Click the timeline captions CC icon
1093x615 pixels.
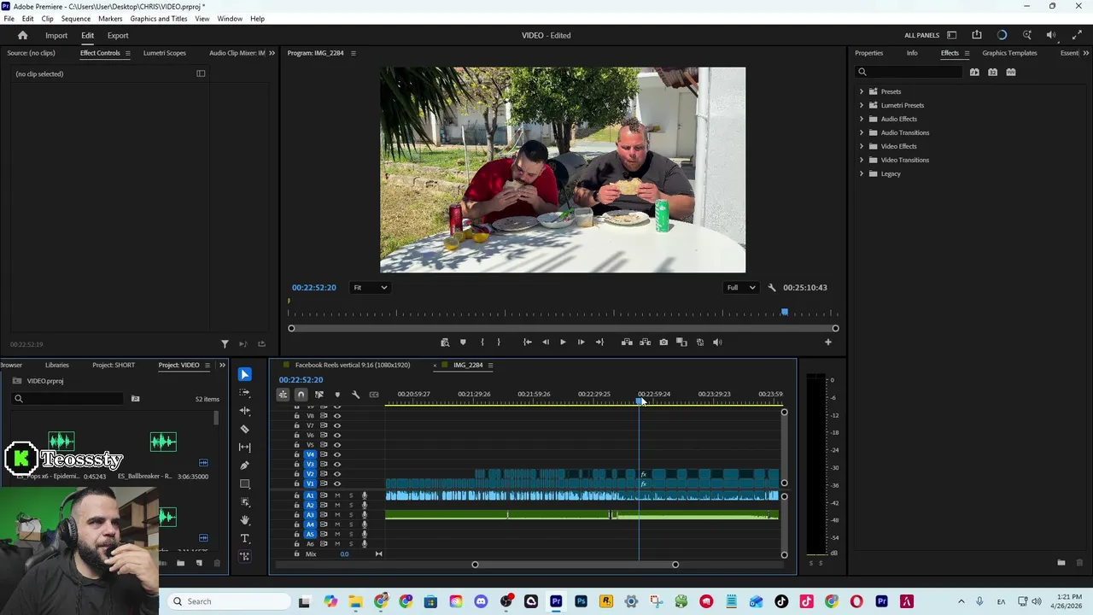point(373,395)
